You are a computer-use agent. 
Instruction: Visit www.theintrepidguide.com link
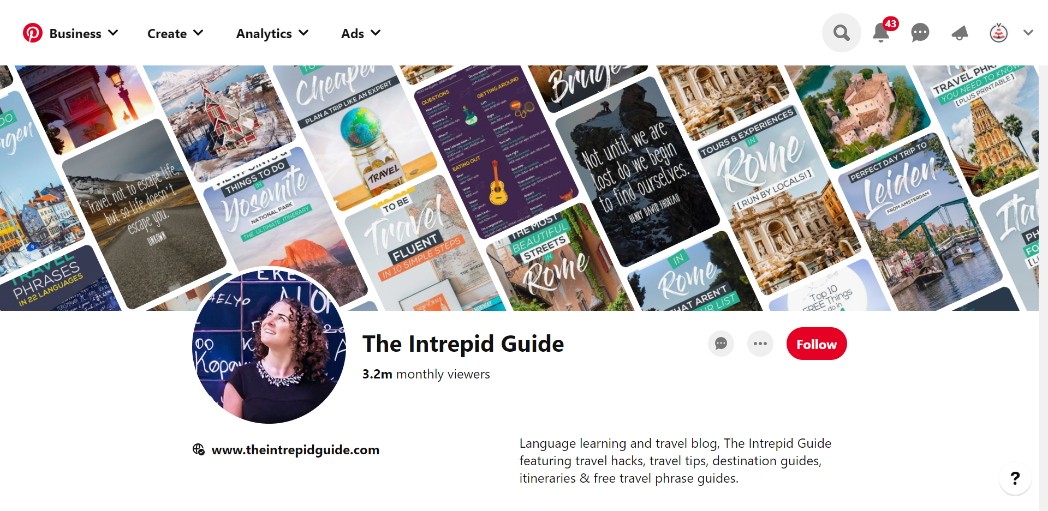295,450
